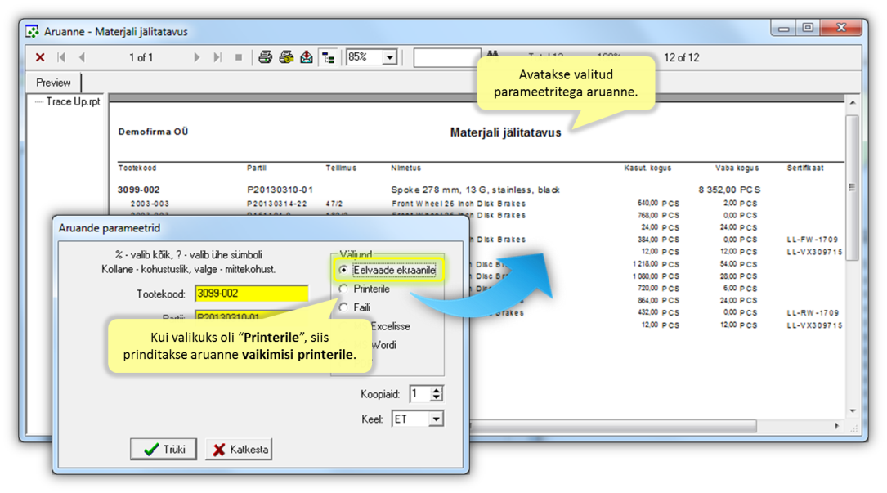Image resolution: width=887 pixels, height=493 pixels.
Task: Toggle the group tree panel
Action: (x=328, y=57)
